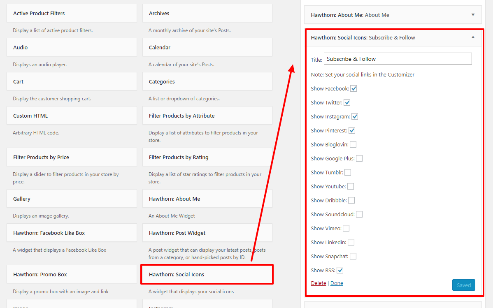Viewport: 493px width, 308px height.
Task: Choose the Filter Products by Price widget
Action: pos(72,157)
